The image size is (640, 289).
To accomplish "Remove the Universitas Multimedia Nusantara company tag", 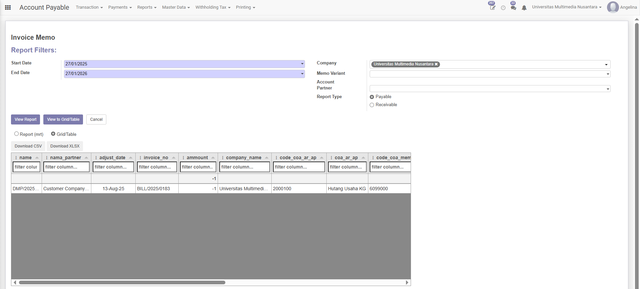I will tap(436, 64).
